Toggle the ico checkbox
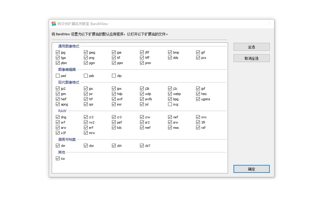Viewport: 318px width, 197px height. pos(58,158)
